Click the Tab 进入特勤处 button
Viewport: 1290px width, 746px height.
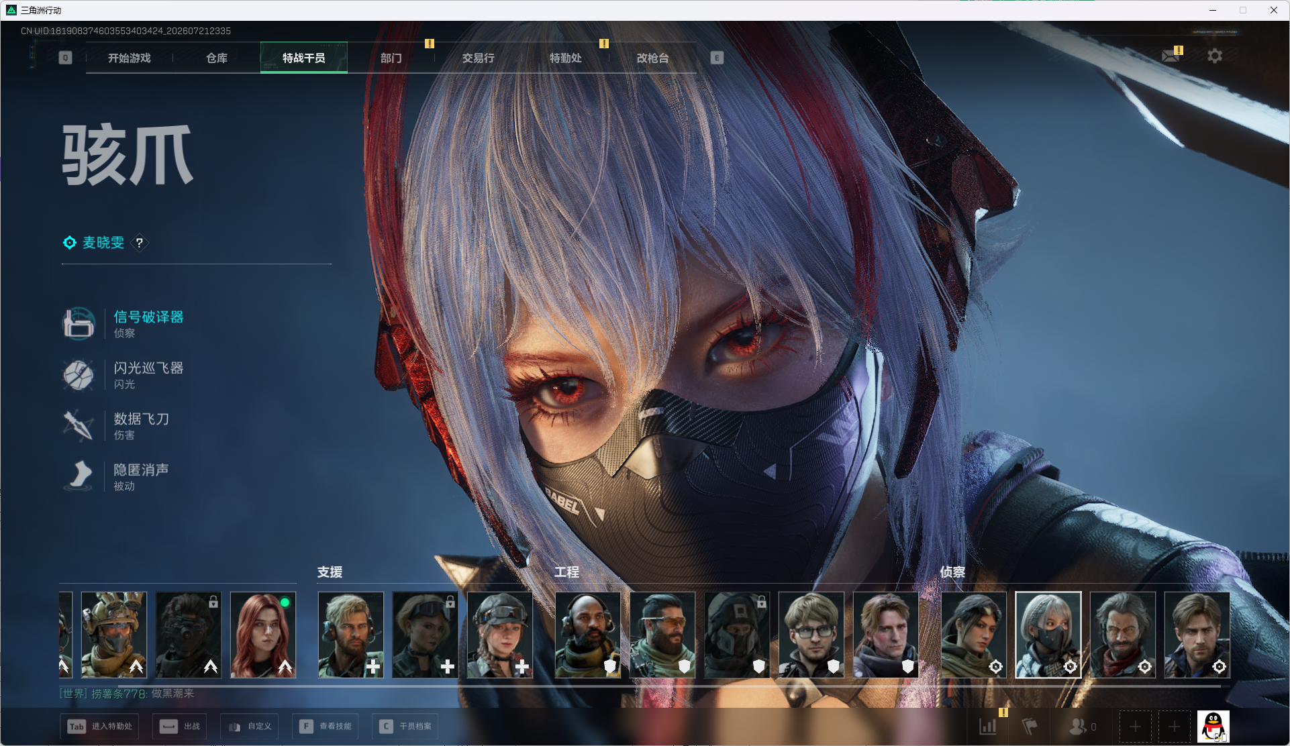(x=99, y=727)
